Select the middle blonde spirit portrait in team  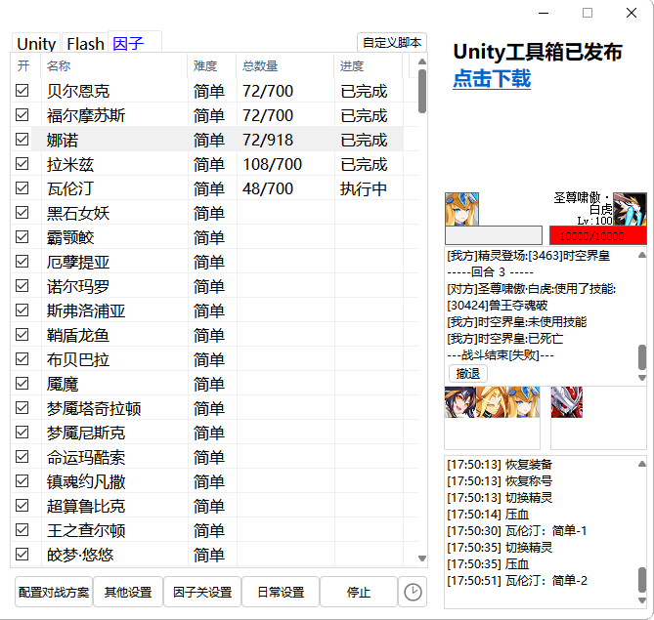492,402
